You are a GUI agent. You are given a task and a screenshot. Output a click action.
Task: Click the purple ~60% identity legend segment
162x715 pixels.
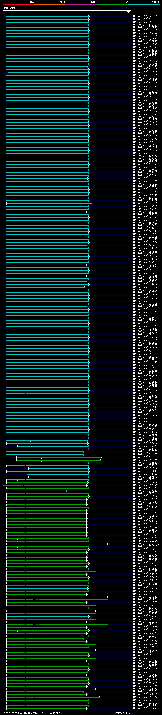(81, 5)
